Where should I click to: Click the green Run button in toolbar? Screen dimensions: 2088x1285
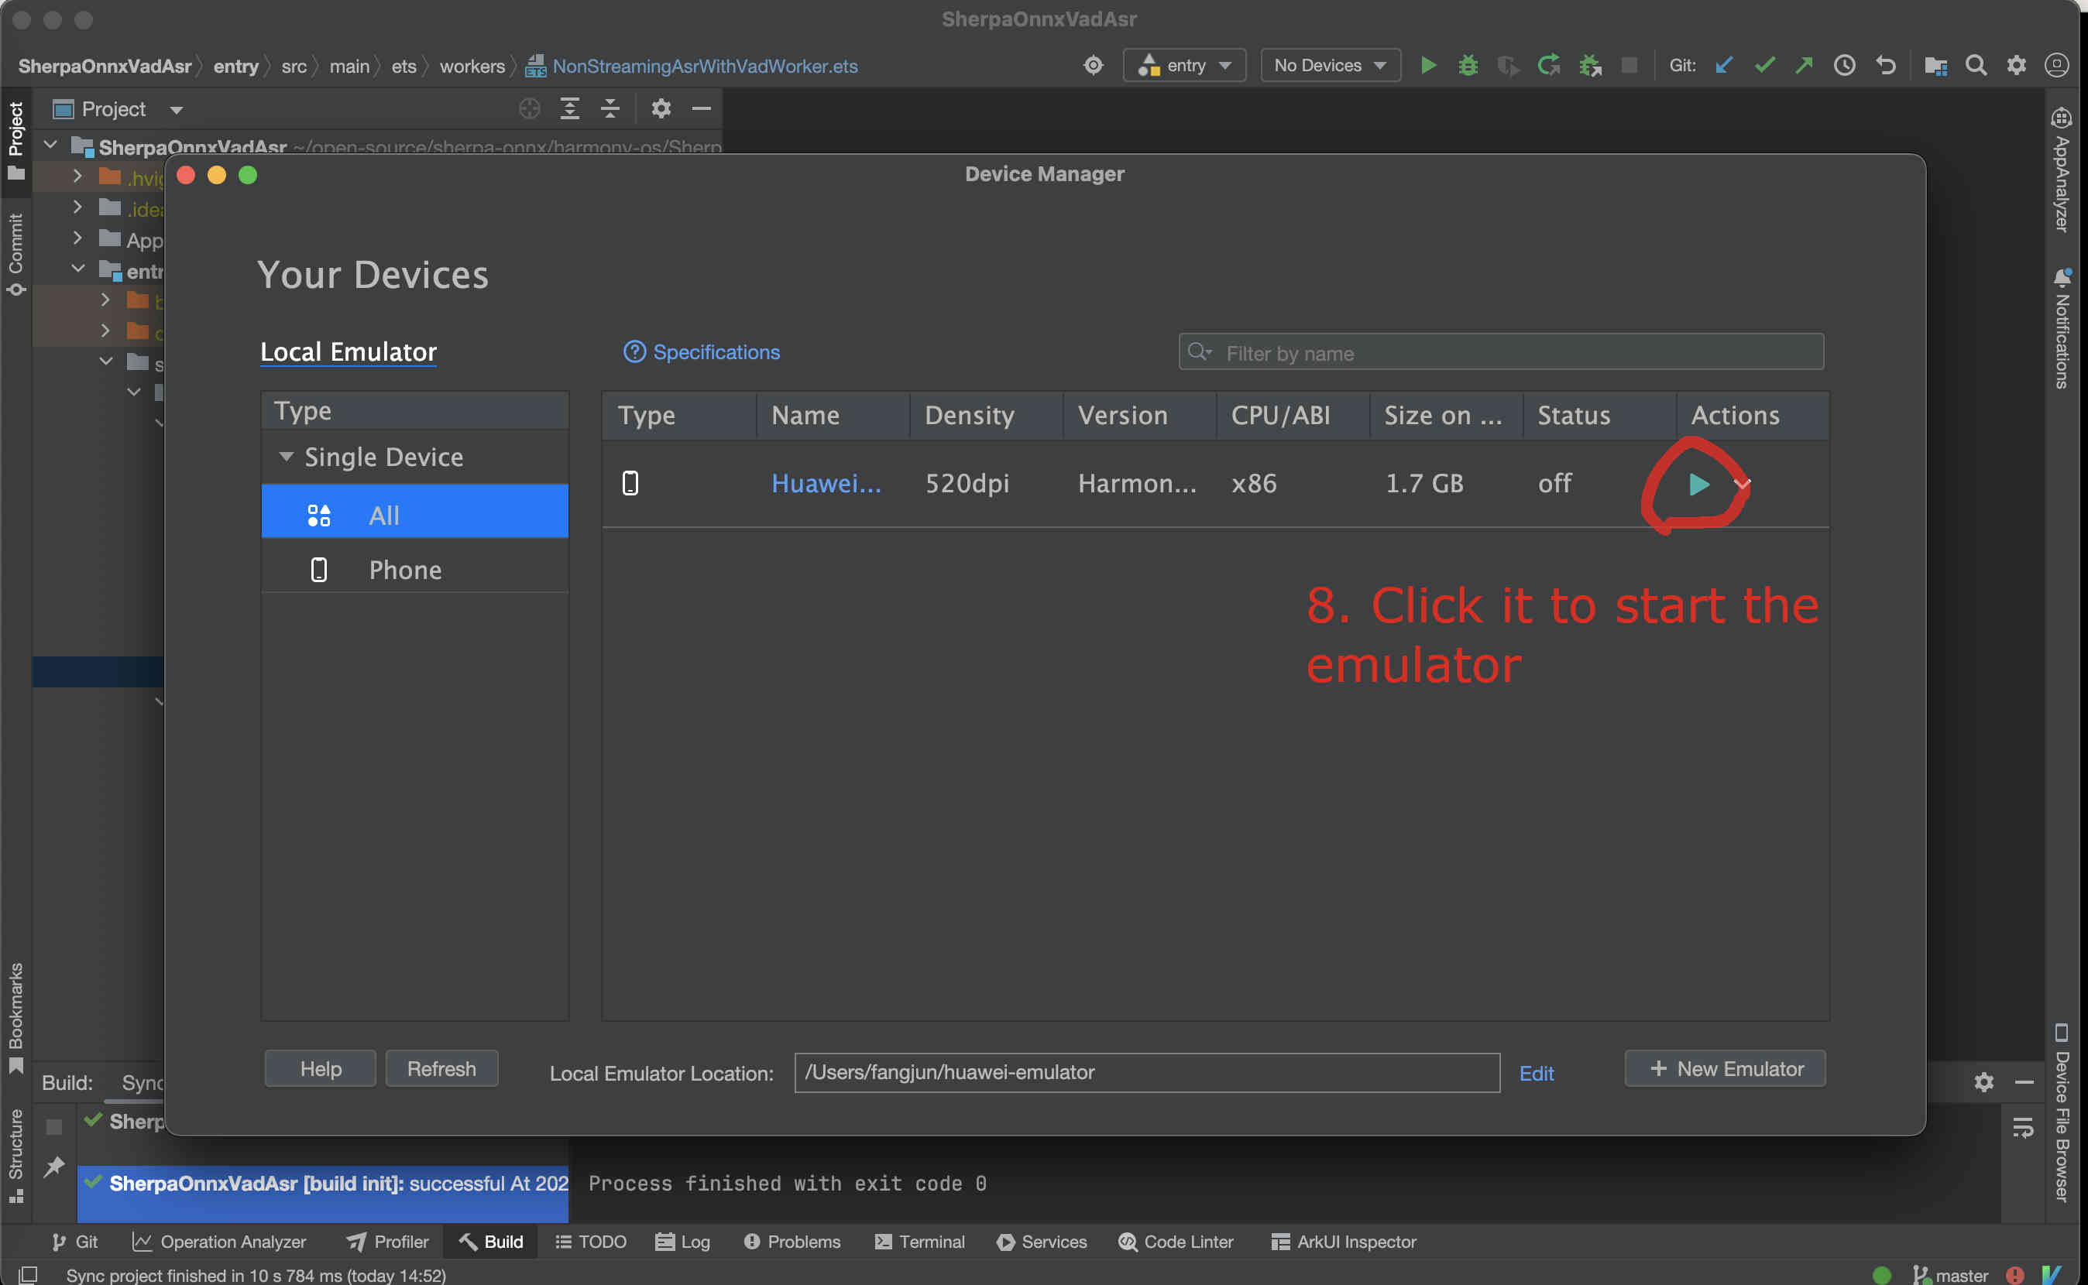(1428, 66)
